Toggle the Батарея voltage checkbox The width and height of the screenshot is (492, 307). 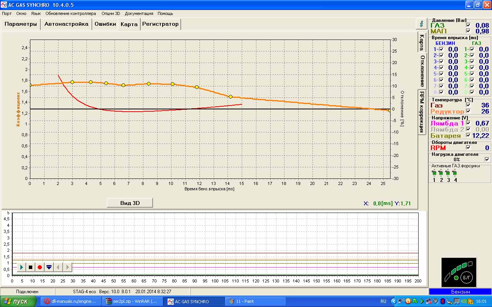click(x=468, y=135)
